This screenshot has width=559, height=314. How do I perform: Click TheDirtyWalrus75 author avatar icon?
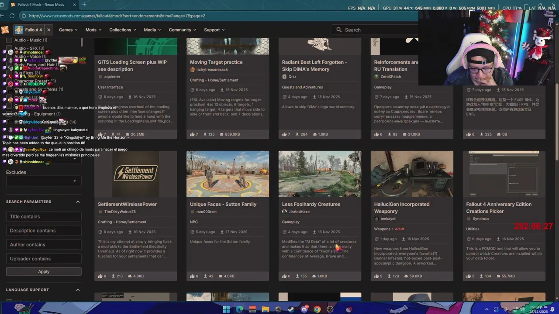(100, 212)
